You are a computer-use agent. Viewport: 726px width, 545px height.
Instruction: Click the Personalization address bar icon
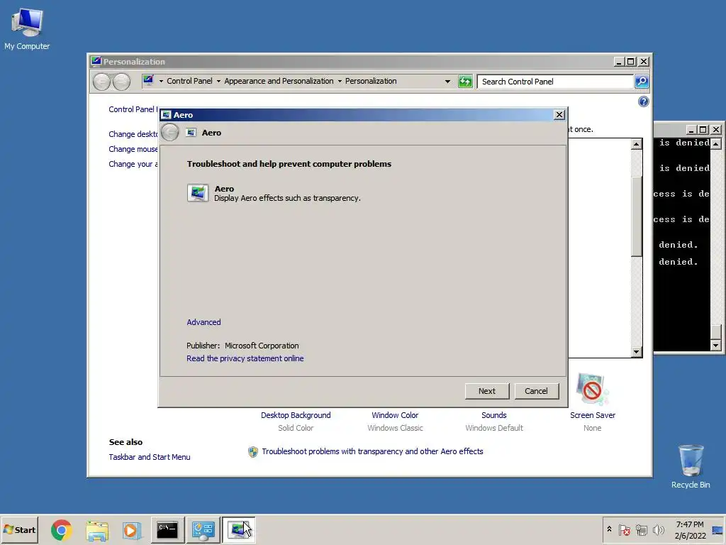pyautogui.click(x=148, y=81)
